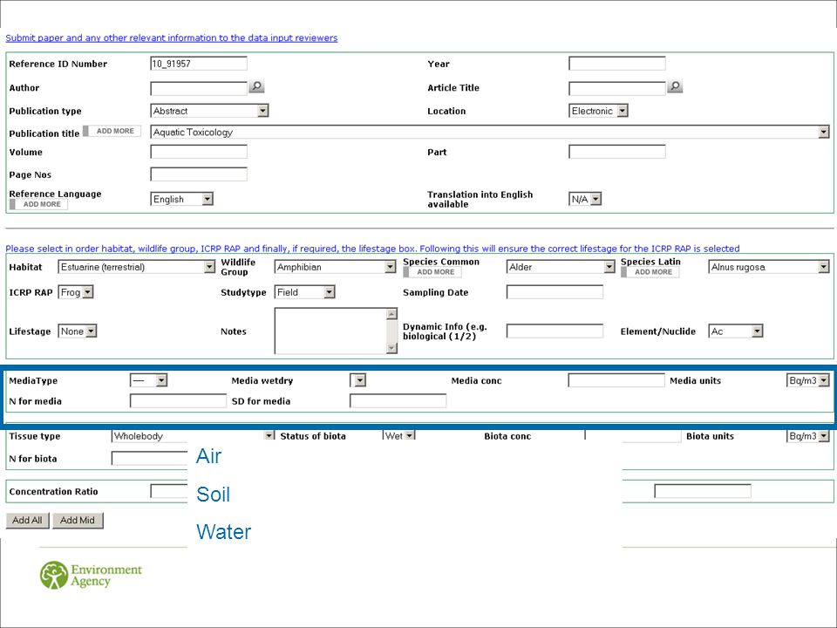Open the Element/Nuclide Ac dropdown
Screen dimensions: 837x628
tap(736, 331)
